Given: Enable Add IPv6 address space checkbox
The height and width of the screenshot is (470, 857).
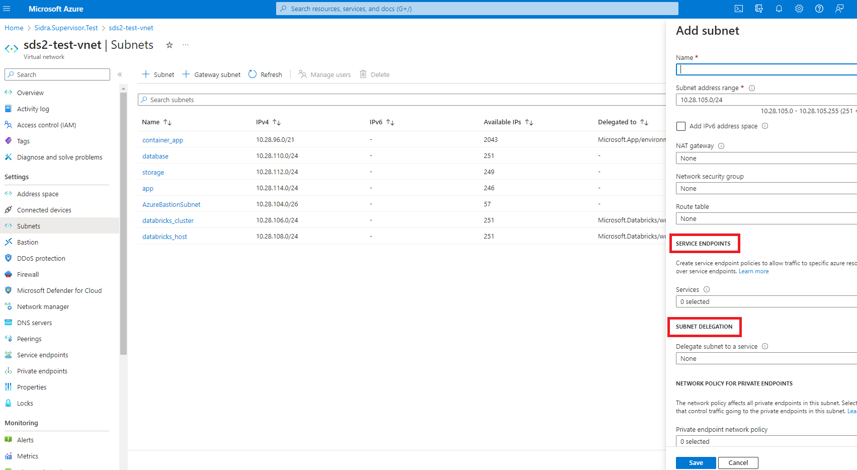Looking at the screenshot, I should click(681, 126).
